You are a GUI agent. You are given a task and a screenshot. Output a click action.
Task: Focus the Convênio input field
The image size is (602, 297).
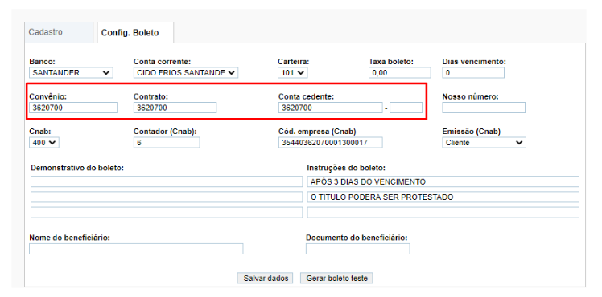(x=73, y=108)
